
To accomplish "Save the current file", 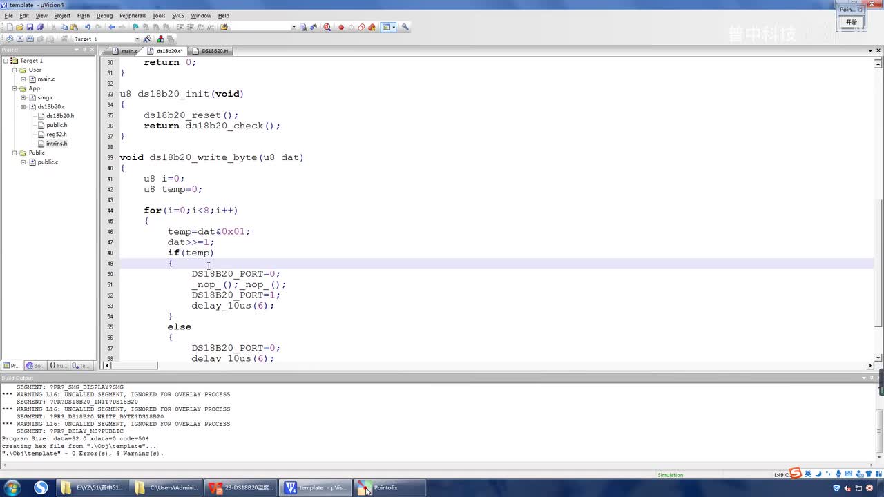I will pos(30,28).
